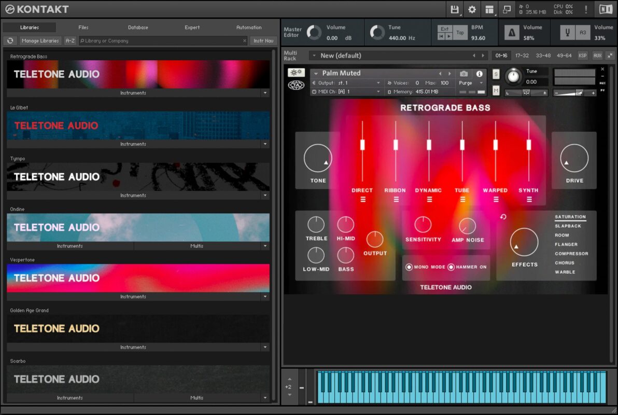This screenshot has height=415, width=618.
Task: Reset effects with the circular arrow icon
Action: [x=503, y=217]
